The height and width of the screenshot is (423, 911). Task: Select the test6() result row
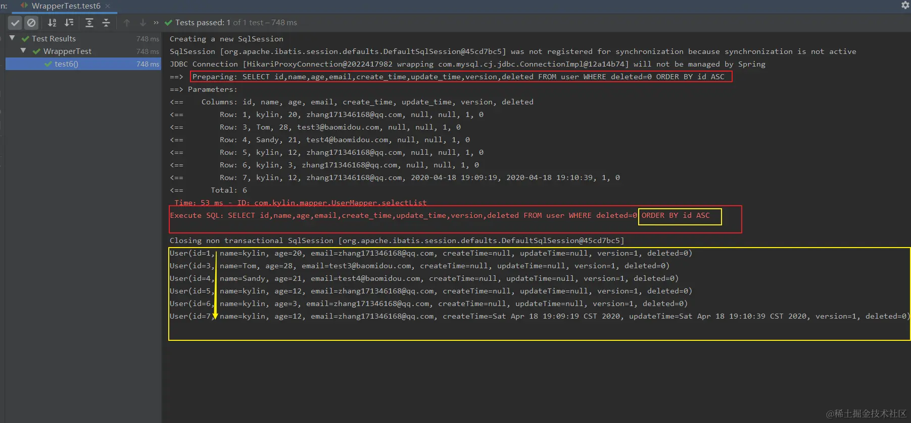(83, 64)
